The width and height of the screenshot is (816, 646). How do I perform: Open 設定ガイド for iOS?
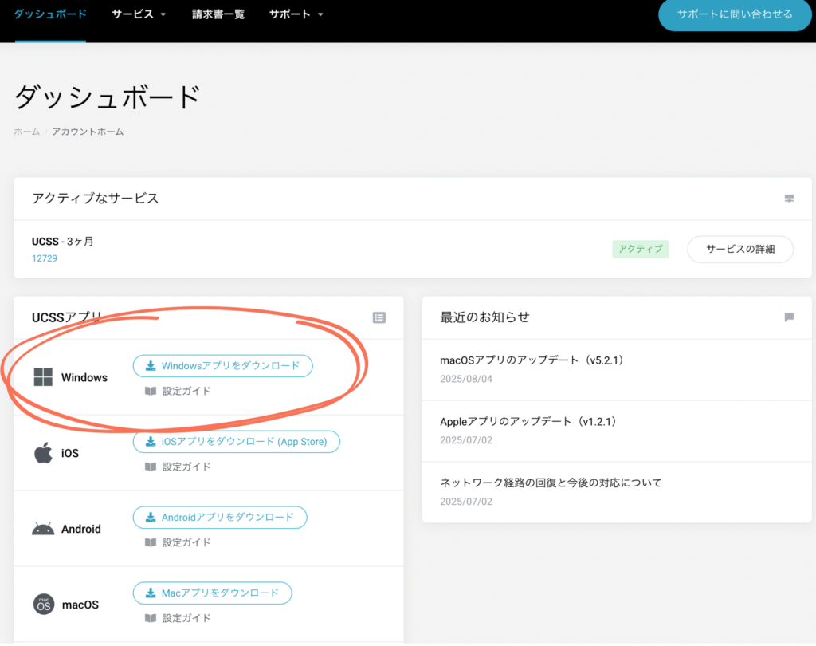186,467
